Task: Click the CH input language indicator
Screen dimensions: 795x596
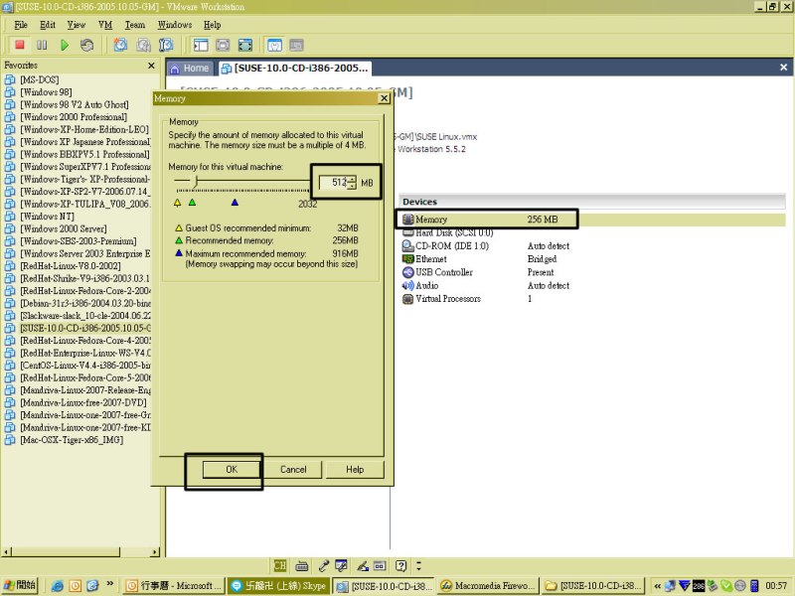Action: (280, 565)
